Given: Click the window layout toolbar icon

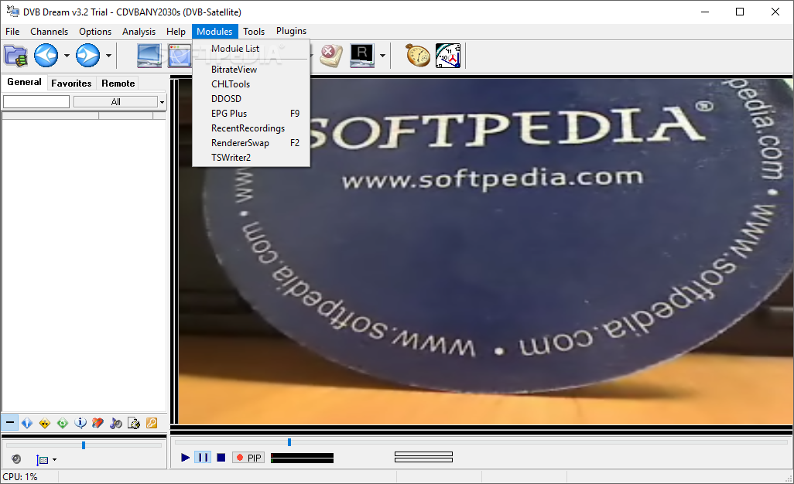Looking at the screenshot, I should pos(180,56).
